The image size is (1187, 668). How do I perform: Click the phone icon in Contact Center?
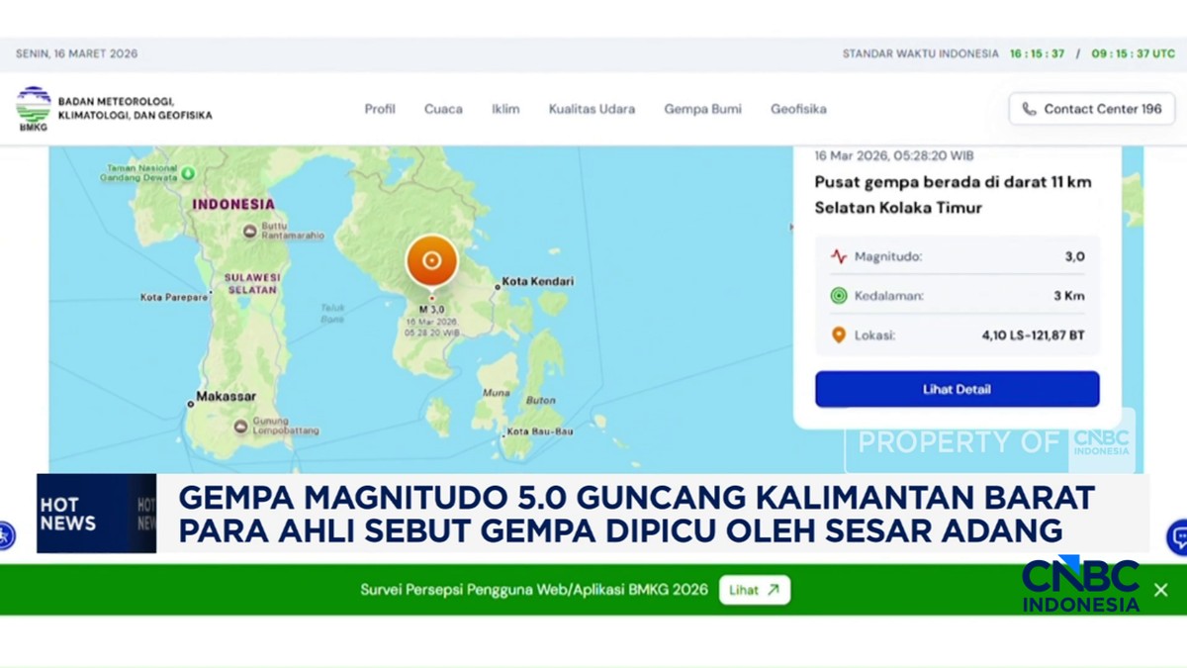pos(1029,109)
